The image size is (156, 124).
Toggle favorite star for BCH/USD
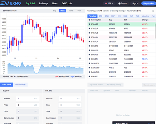point(89,50)
